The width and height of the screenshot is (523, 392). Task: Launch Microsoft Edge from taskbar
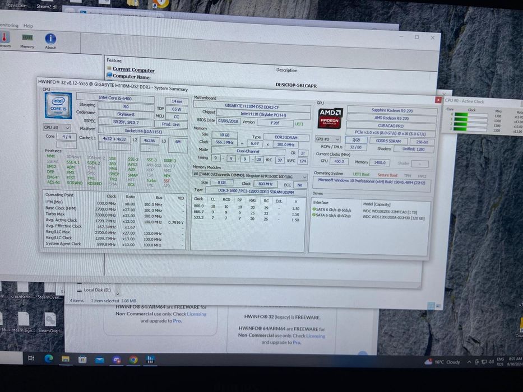(x=49, y=358)
